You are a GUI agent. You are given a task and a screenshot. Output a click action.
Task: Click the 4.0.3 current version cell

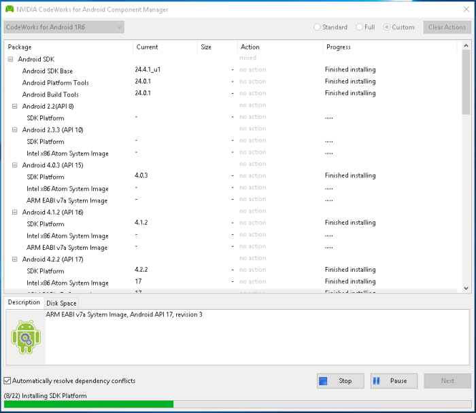coord(141,175)
